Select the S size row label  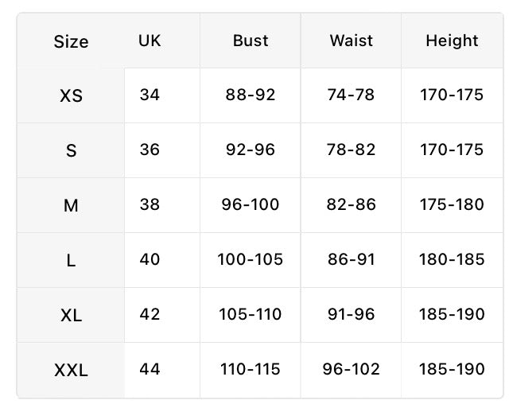[x=71, y=150]
